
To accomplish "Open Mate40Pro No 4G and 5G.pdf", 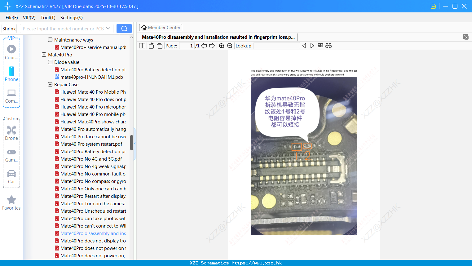I will 88,159.
